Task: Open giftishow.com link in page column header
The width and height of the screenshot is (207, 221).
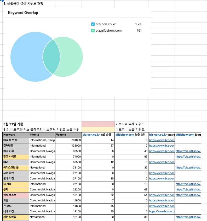Action: pyautogui.click(x=185, y=135)
